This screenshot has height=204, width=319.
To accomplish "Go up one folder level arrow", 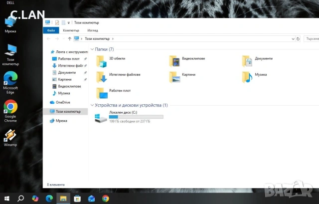I will click(70, 39).
